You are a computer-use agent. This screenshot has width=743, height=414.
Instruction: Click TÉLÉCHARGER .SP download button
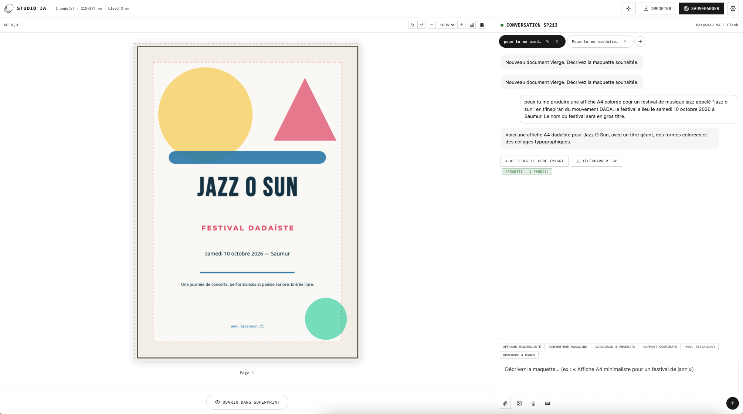[x=596, y=161]
